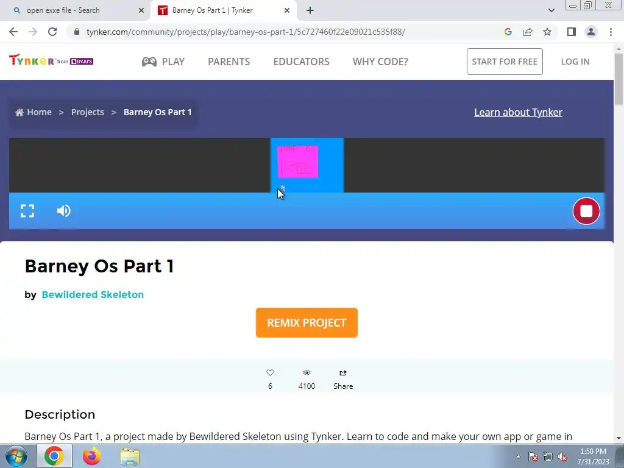This screenshot has width=624, height=468.
Task: Reload the page
Action: tap(52, 32)
